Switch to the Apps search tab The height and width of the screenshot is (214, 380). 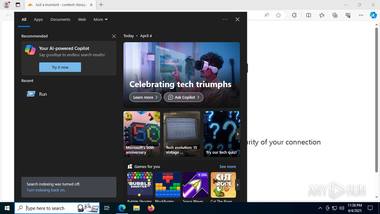38,19
